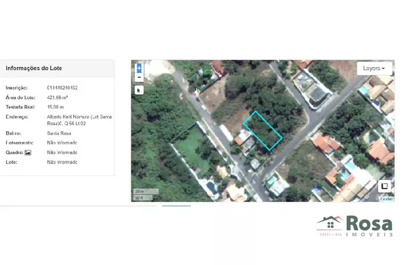Click the Área do Lote label
Screen dimensions: 402x265
coord(20,97)
